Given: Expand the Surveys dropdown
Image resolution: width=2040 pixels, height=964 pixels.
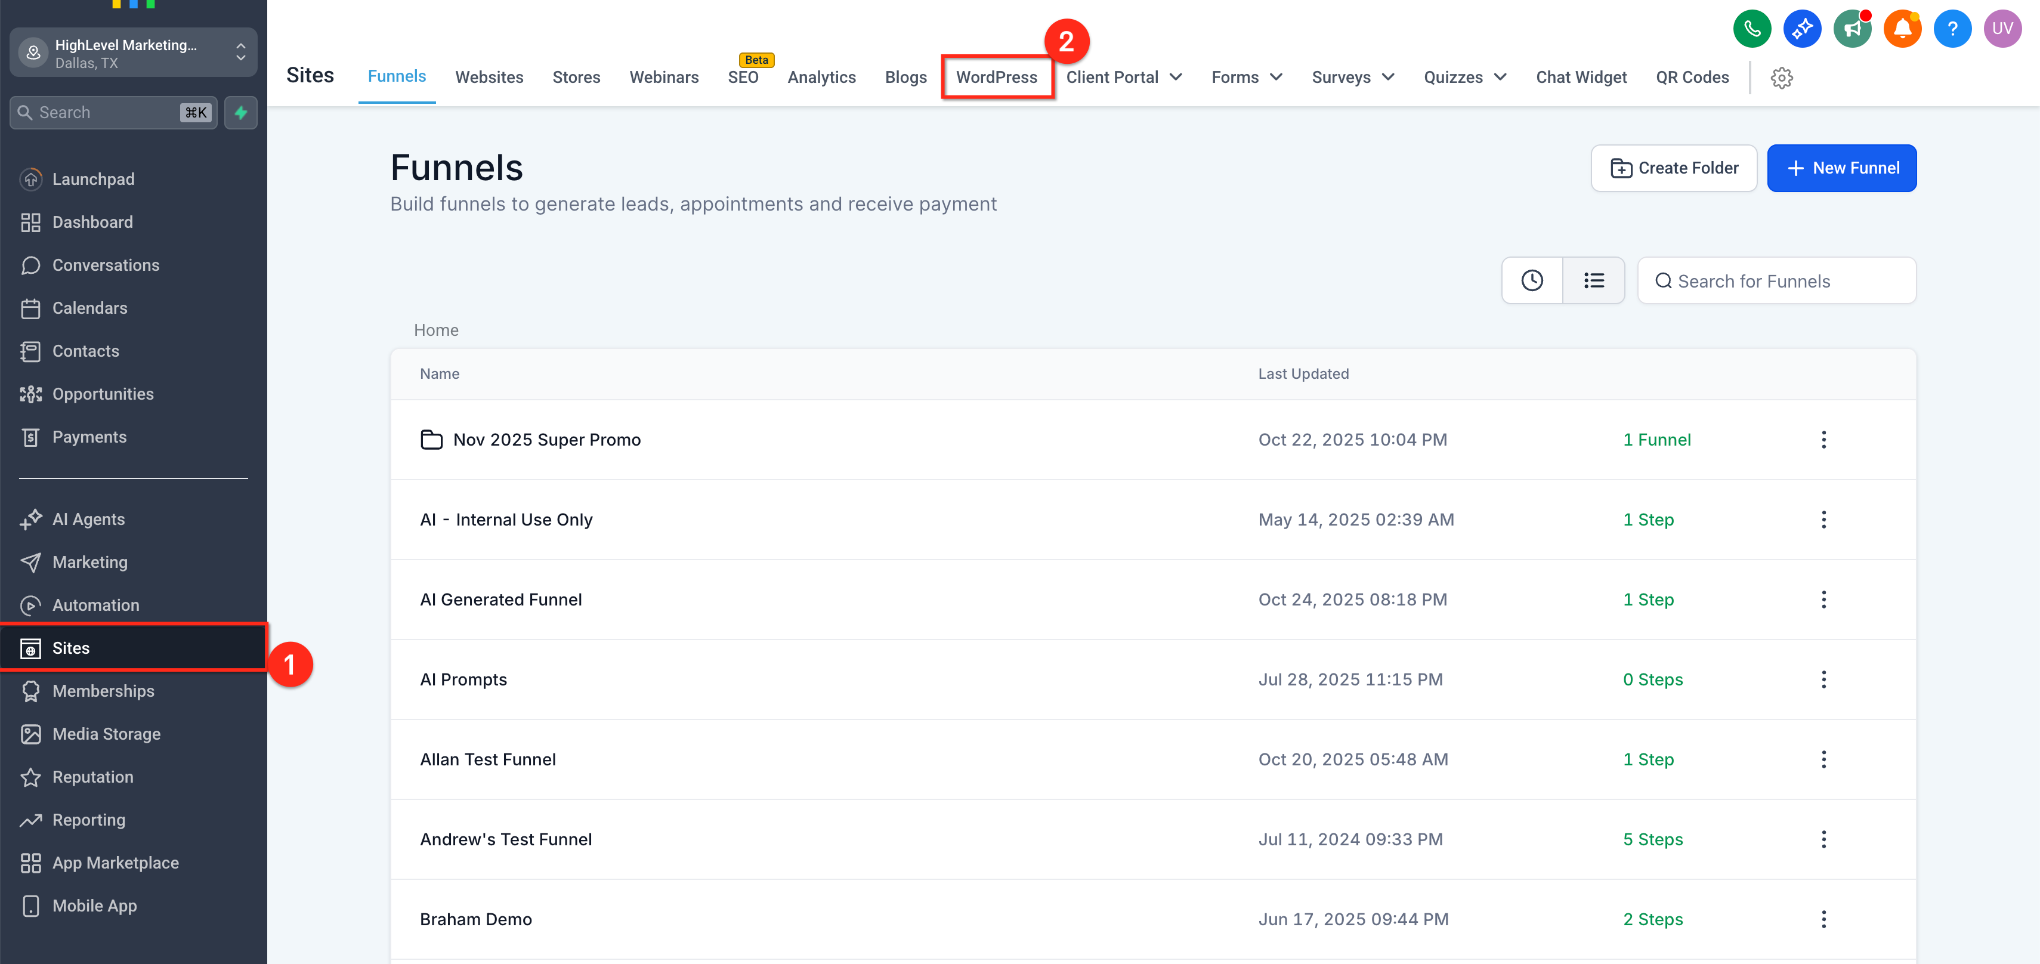Looking at the screenshot, I should pos(1353,77).
